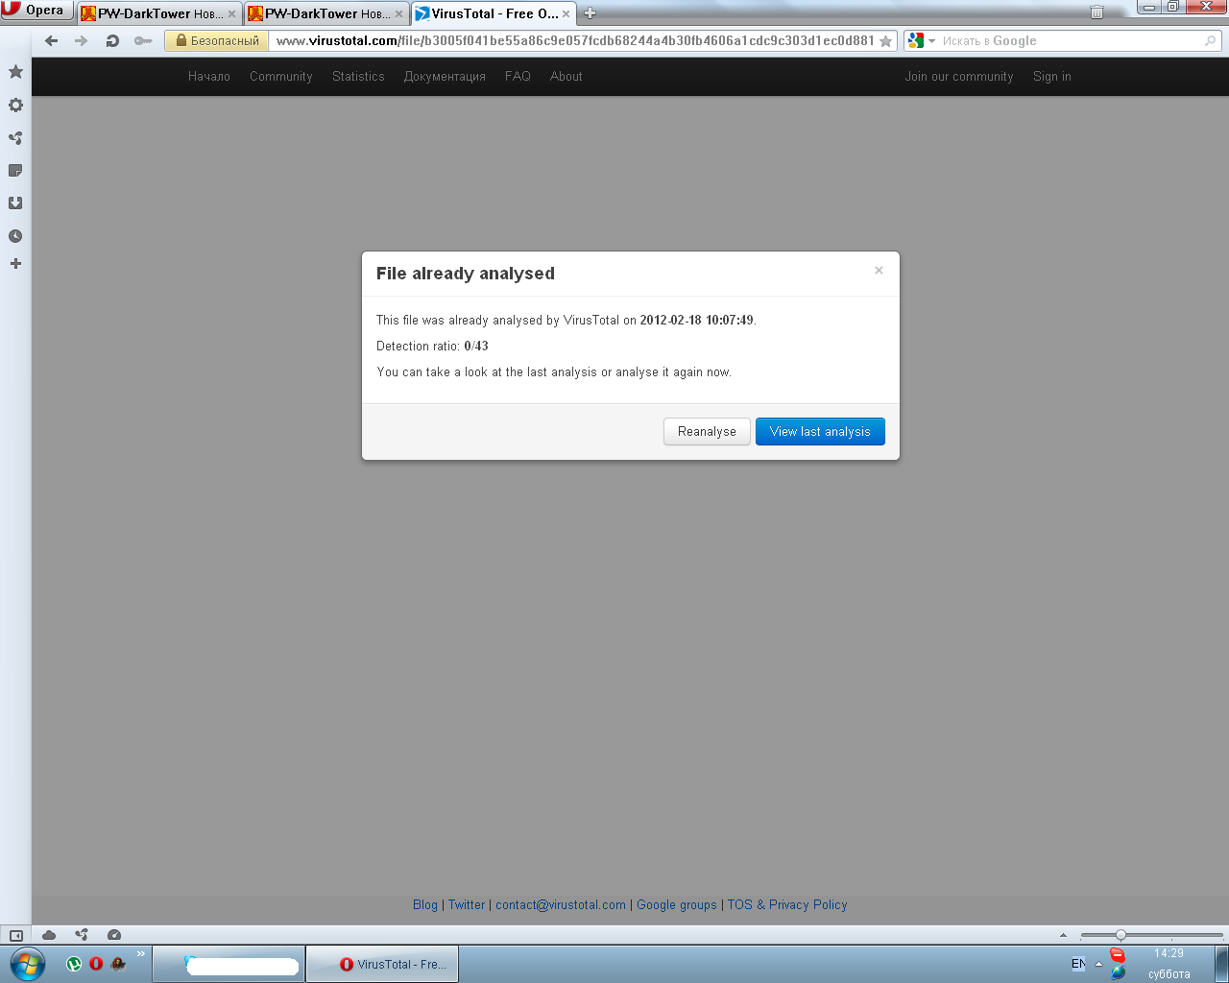Open the Bookmarks star panel in sidebar

(x=15, y=72)
